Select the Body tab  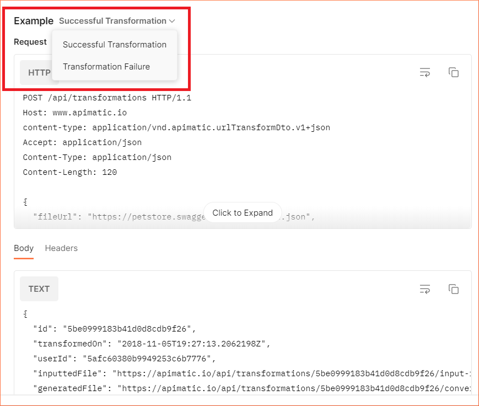pyautogui.click(x=24, y=248)
